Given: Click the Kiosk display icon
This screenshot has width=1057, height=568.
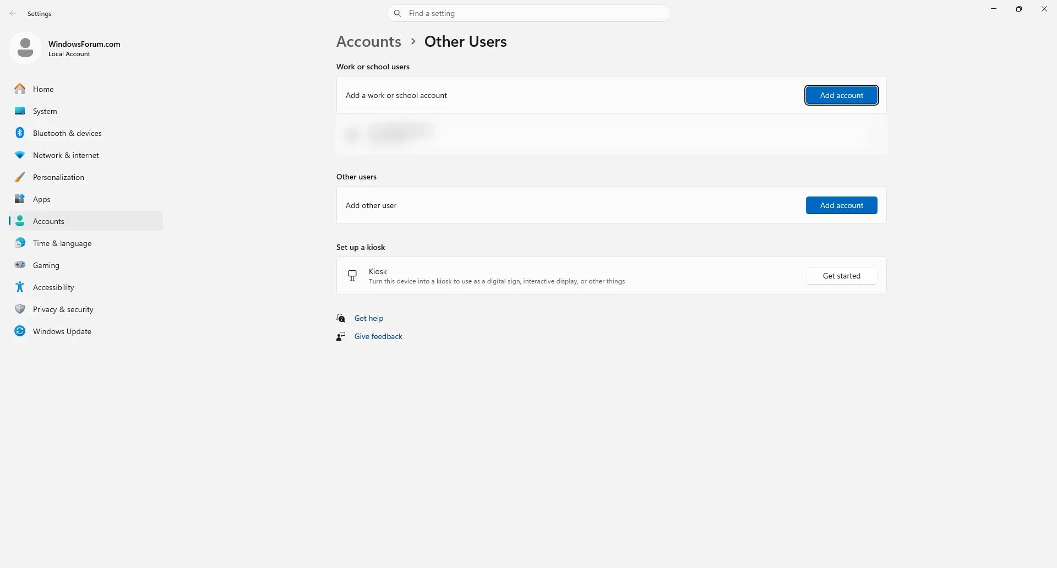Looking at the screenshot, I should [x=352, y=276].
